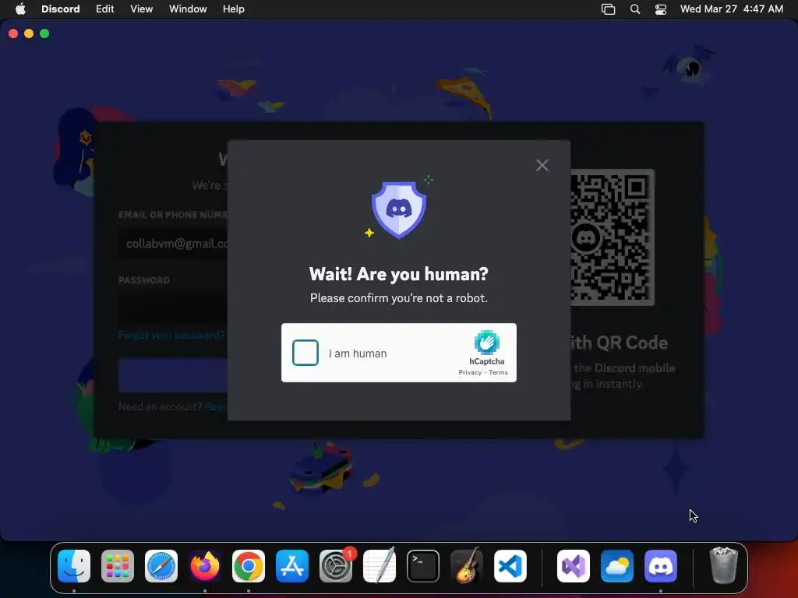
Task: Click the "I am human" label text
Action: point(358,354)
